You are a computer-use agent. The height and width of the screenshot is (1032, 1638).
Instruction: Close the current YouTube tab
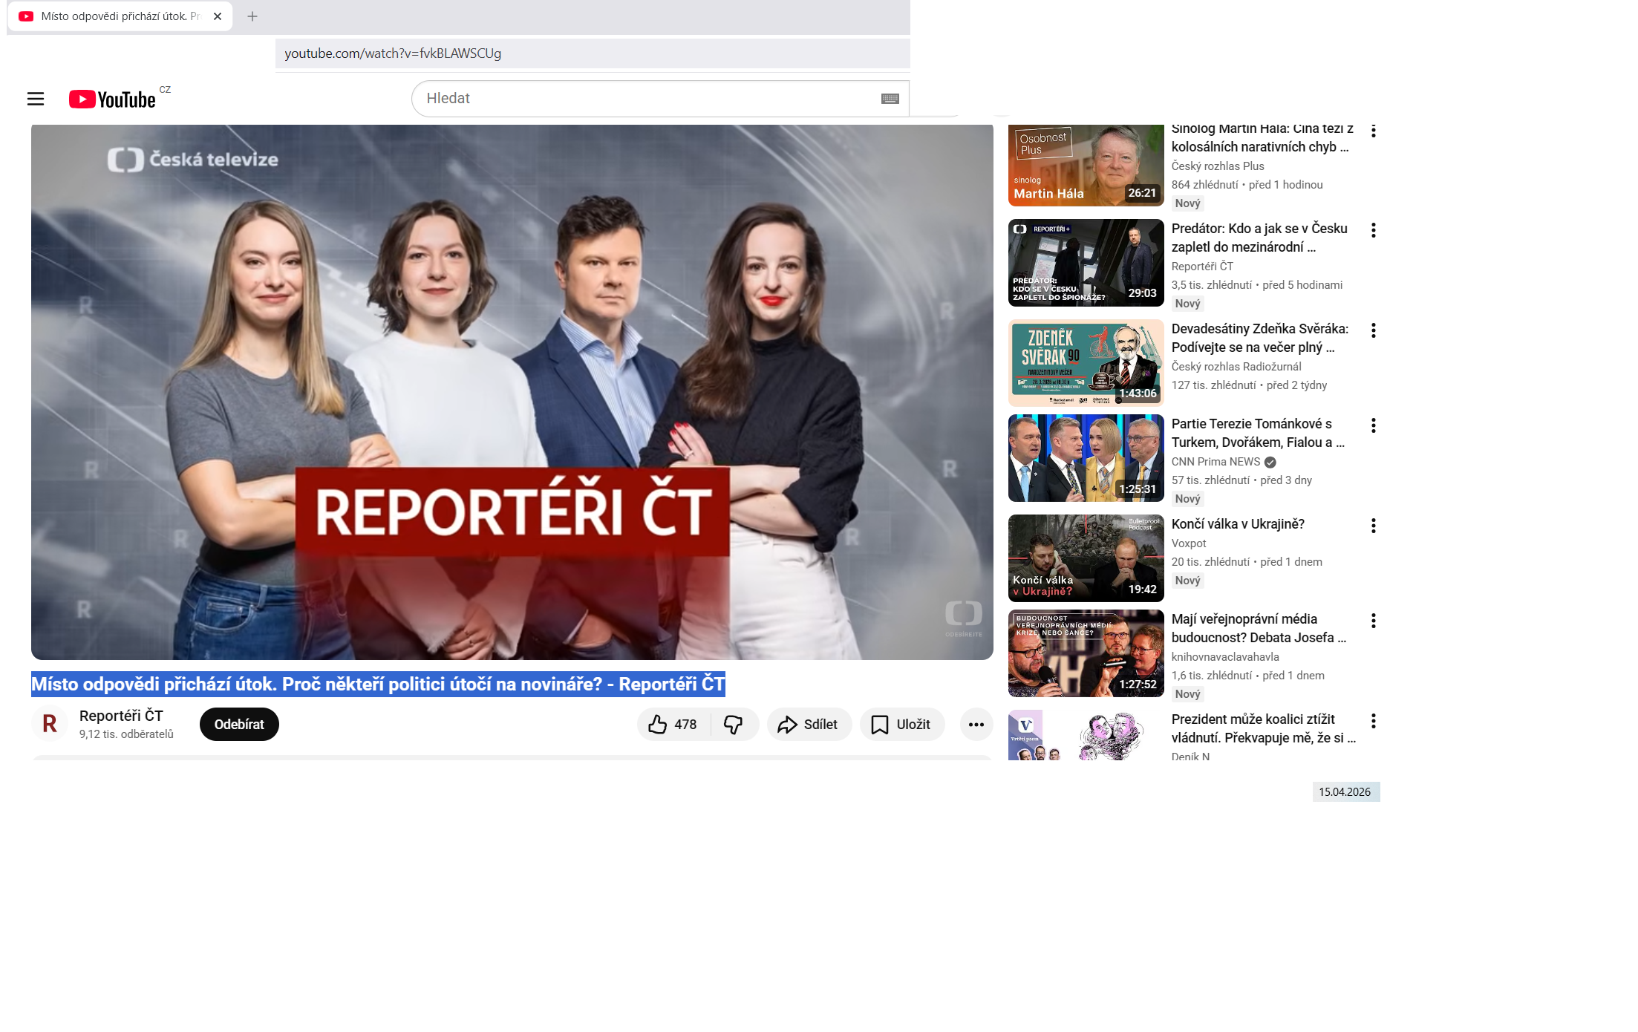pyautogui.click(x=218, y=16)
